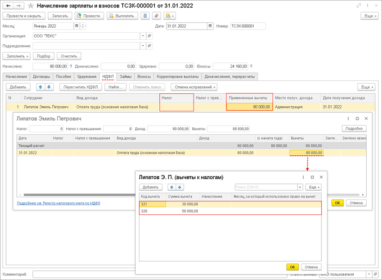Click open icon beside Организация field
The width and height of the screenshot is (382, 280).
150,36
